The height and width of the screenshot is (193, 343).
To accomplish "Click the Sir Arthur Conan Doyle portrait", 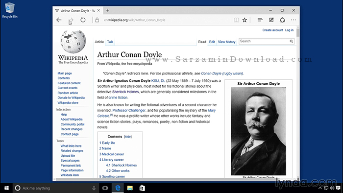I will click(x=258, y=131).
